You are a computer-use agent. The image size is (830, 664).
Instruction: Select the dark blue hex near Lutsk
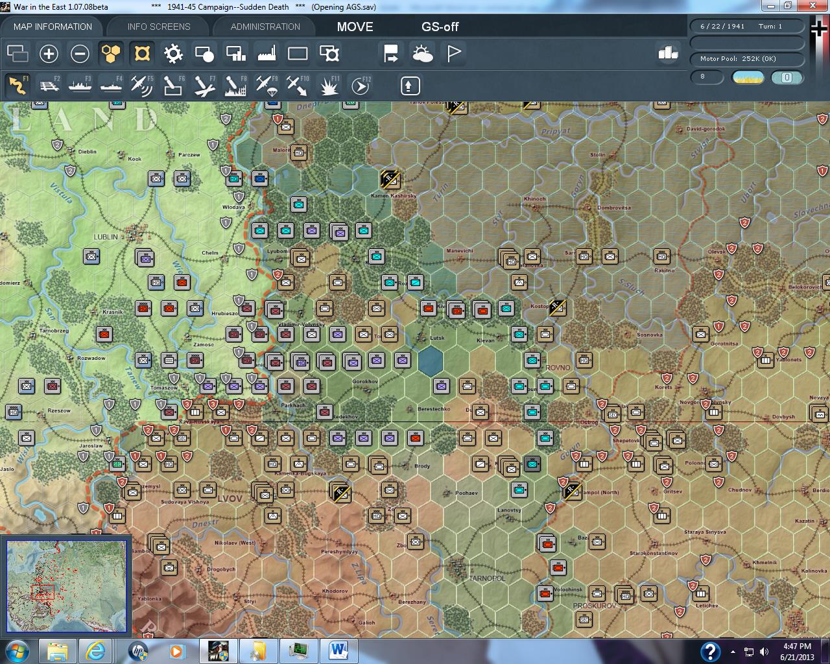pos(430,360)
